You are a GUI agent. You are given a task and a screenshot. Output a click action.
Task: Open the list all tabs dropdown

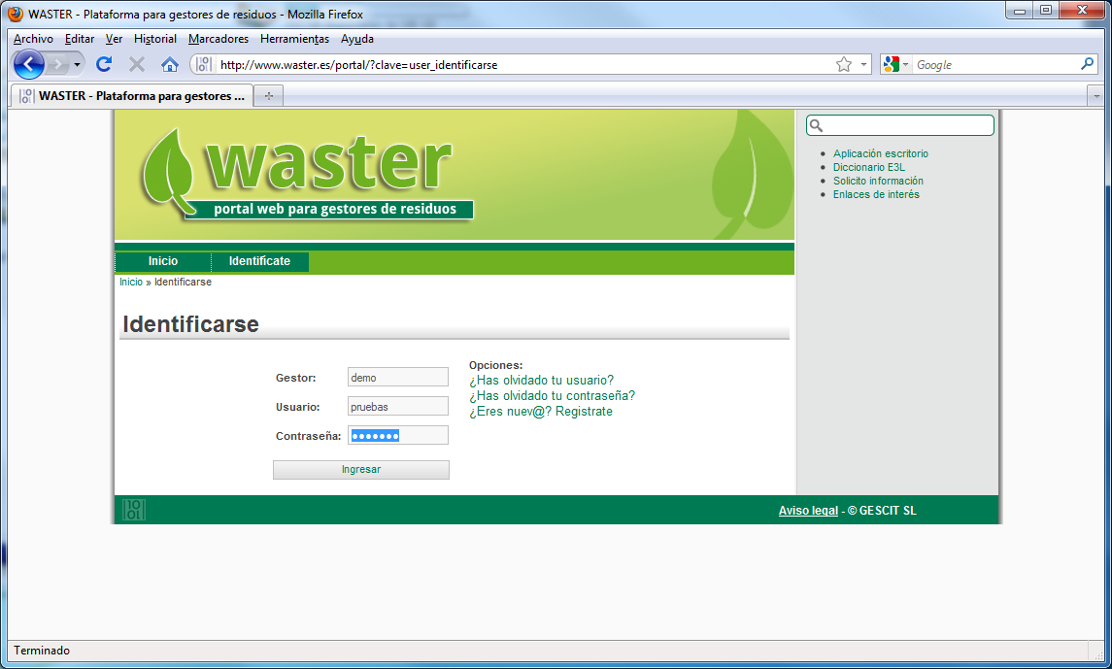(x=1095, y=96)
